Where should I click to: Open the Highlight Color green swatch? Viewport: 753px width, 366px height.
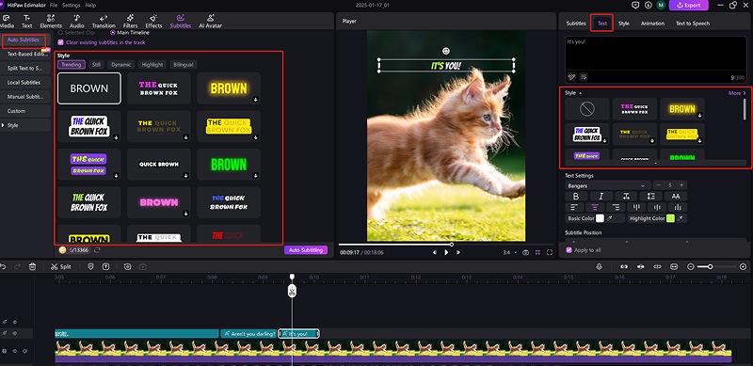pyautogui.click(x=670, y=218)
